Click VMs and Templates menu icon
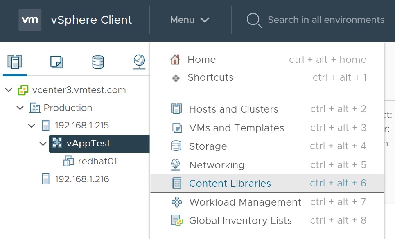The width and height of the screenshot is (395, 239). 177,128
